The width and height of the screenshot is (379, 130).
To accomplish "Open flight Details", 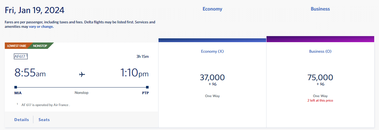I will pyautogui.click(x=22, y=120).
